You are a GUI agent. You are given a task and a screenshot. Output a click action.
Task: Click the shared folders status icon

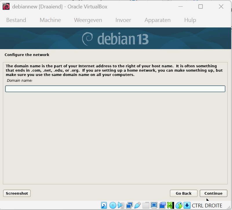pos(146,205)
